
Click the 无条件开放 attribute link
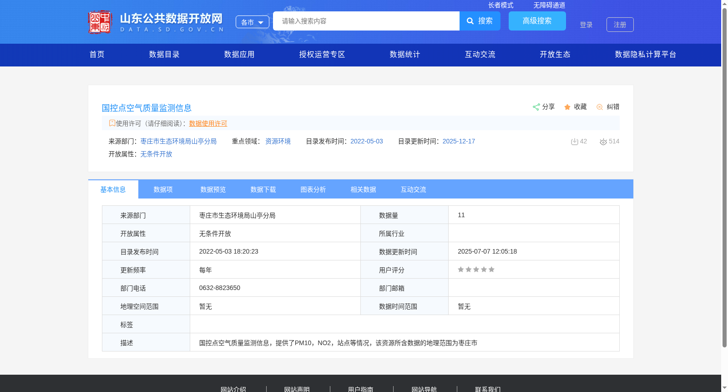[x=156, y=154]
